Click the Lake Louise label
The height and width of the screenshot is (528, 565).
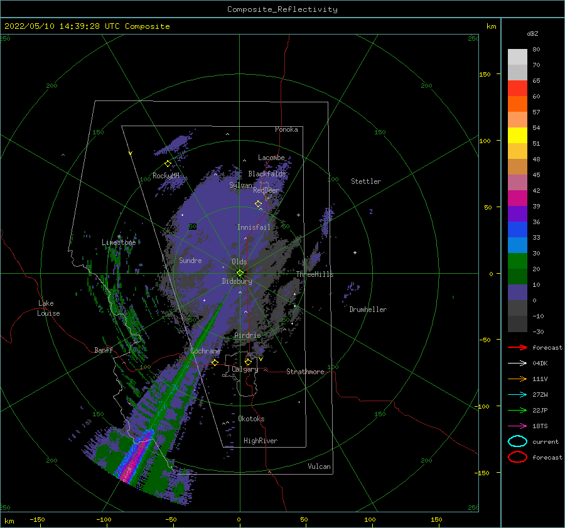coord(48,308)
